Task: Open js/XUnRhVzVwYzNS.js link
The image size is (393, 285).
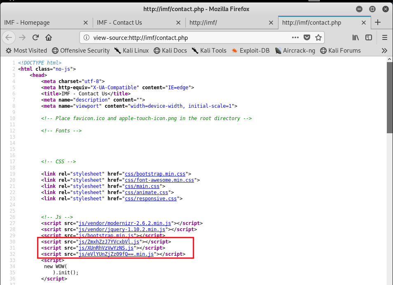Action: pos(106,248)
